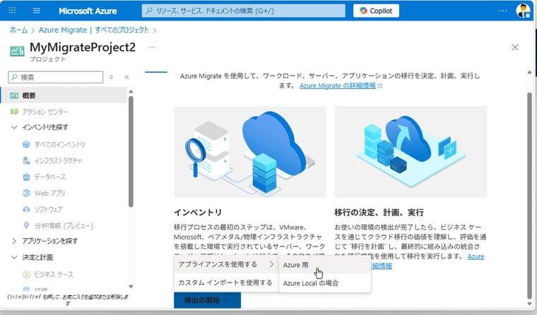
Task: Click the インフラストラクチャ server icon
Action: point(26,160)
